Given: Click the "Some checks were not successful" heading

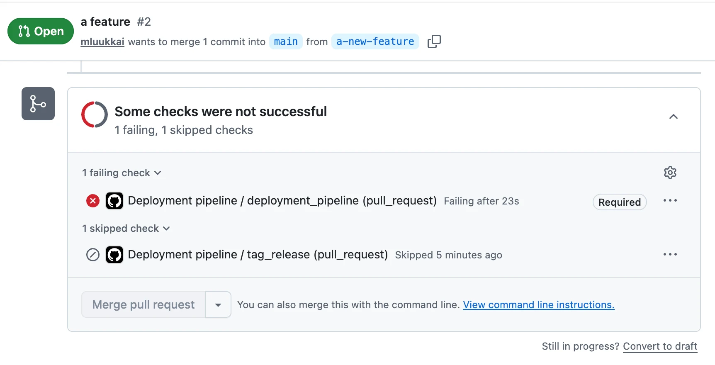Looking at the screenshot, I should pos(221,112).
